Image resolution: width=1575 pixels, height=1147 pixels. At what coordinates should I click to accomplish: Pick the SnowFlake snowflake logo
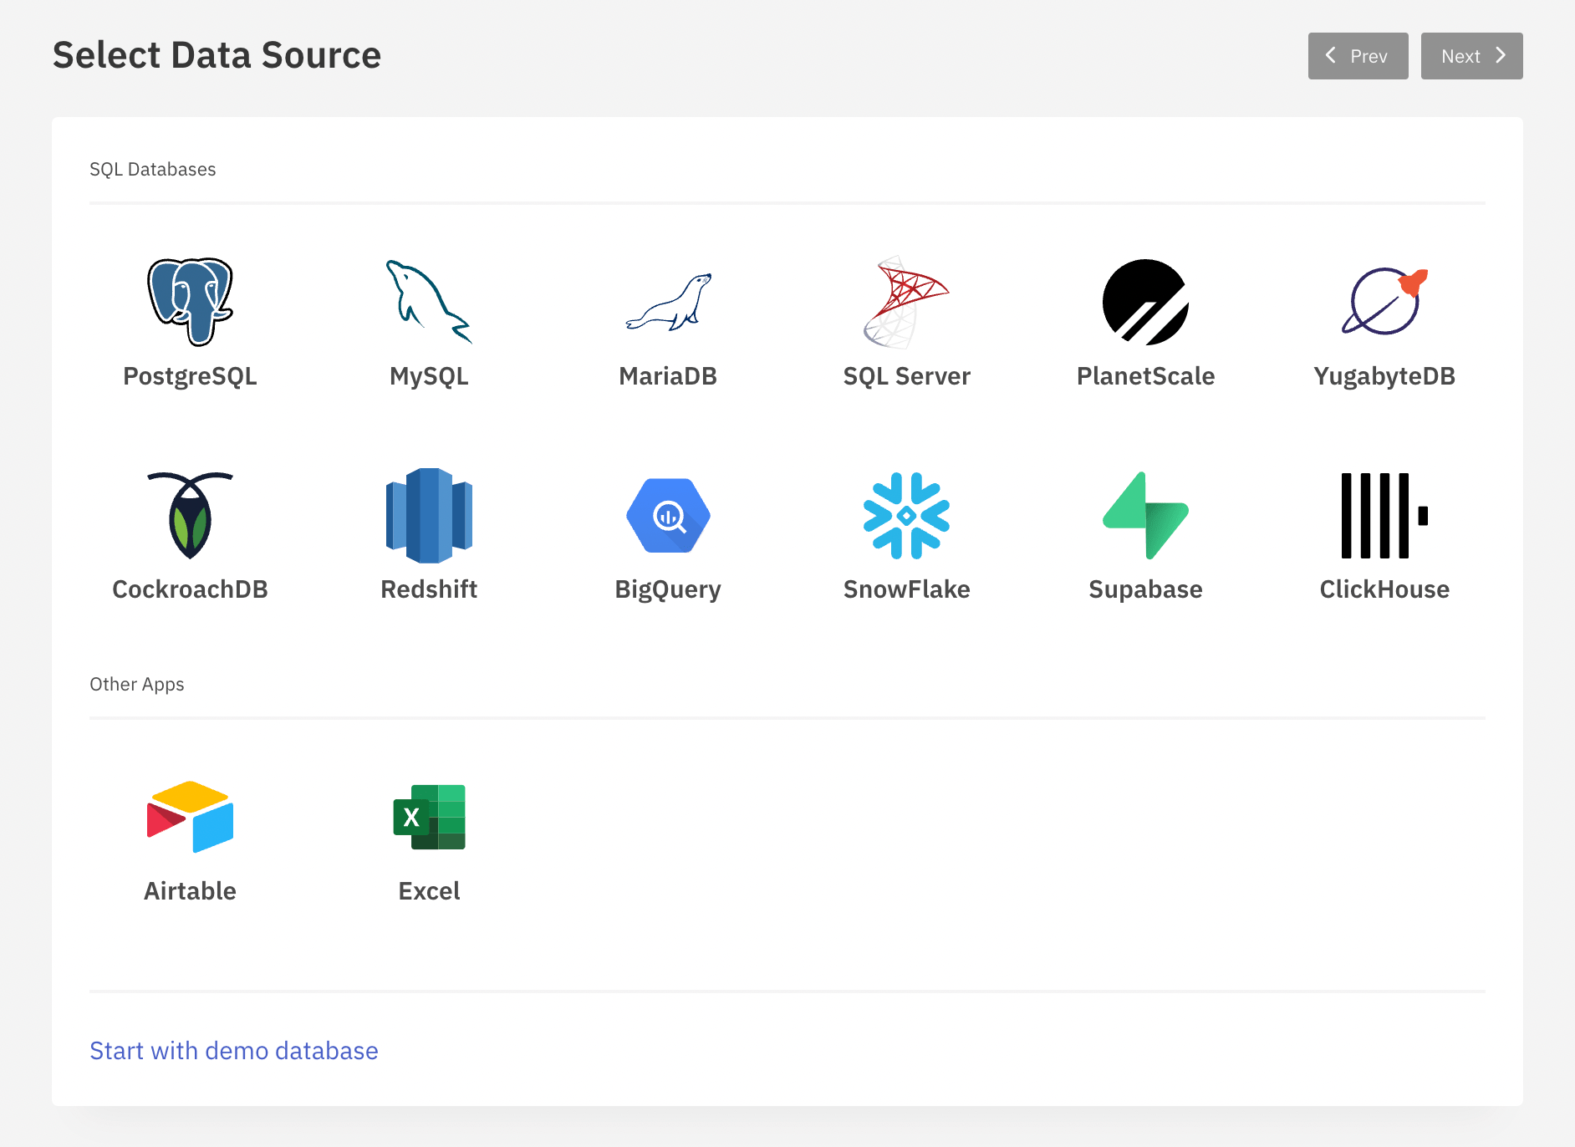(x=906, y=515)
